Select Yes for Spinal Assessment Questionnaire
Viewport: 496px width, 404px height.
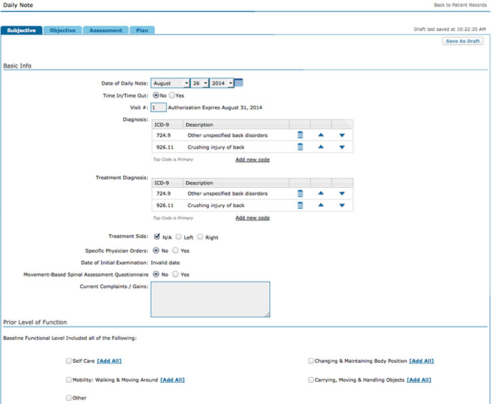[176, 274]
